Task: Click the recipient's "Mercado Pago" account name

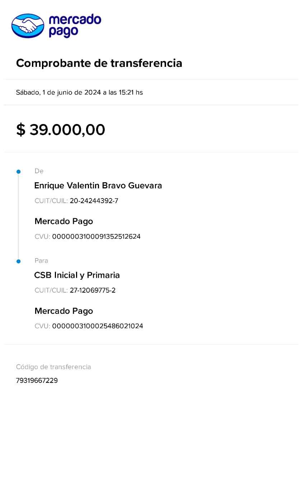Action: point(64,311)
